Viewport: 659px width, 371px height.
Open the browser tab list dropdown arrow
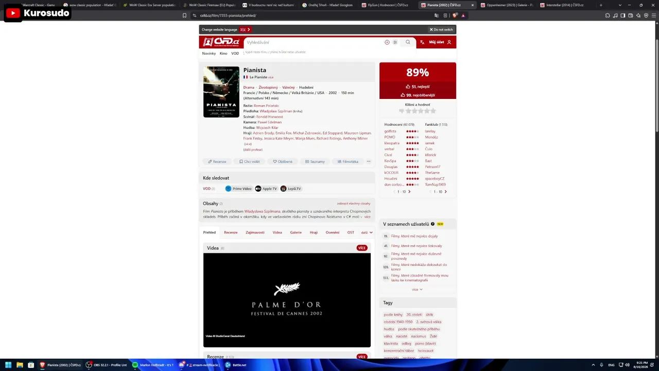click(620, 5)
